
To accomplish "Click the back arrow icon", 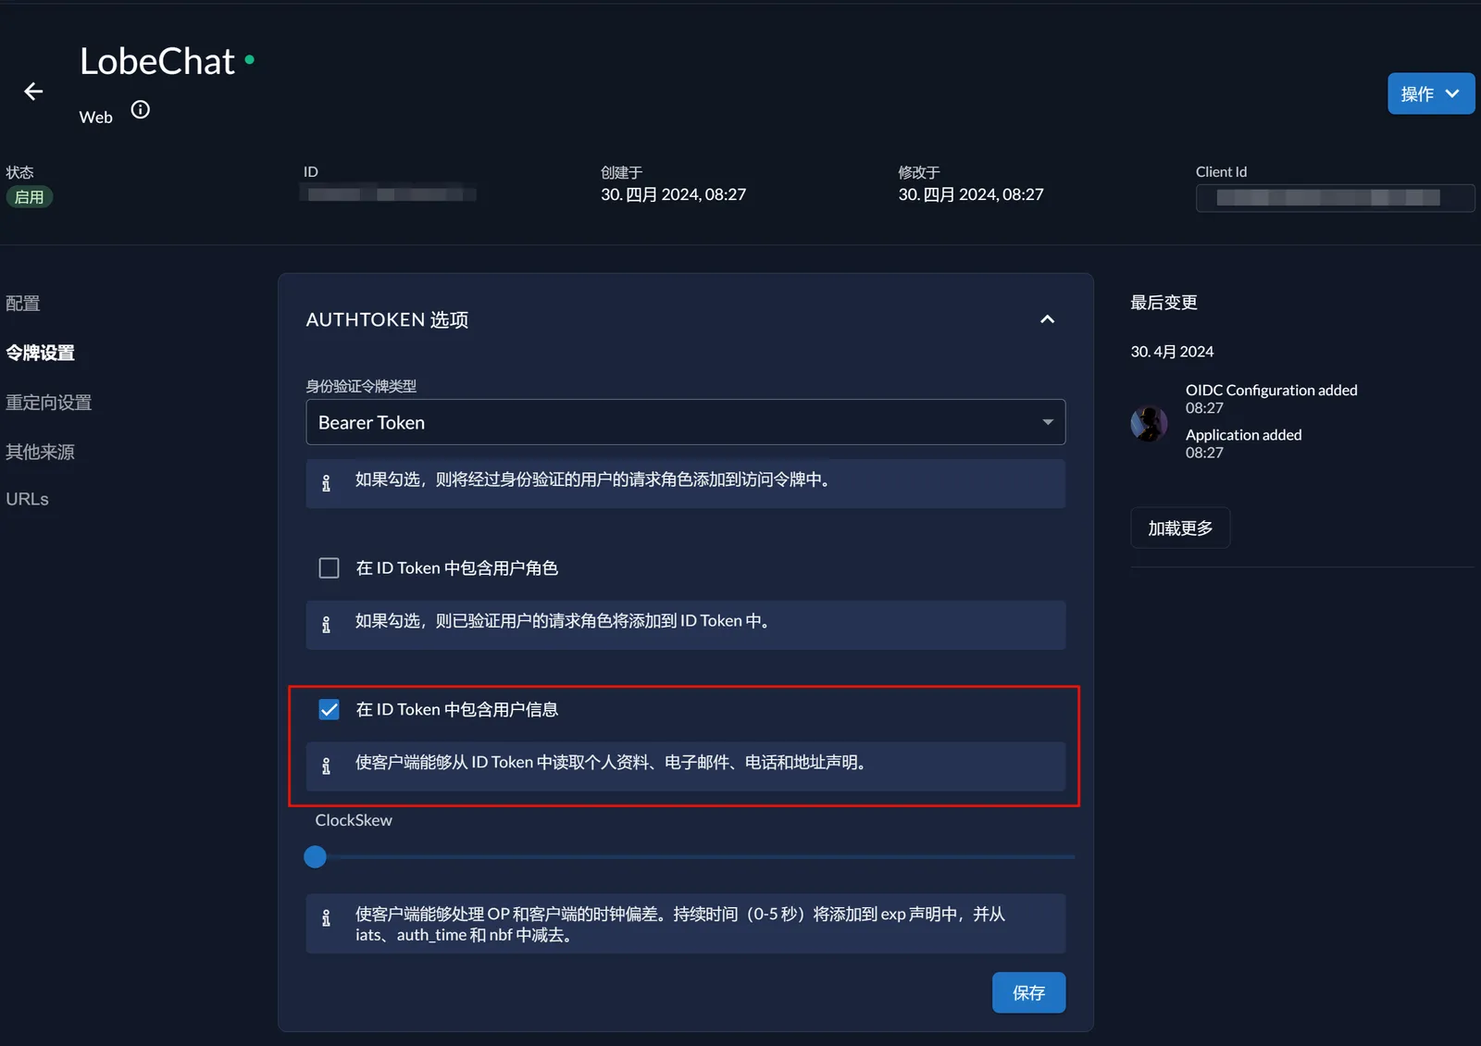I will tap(33, 92).
